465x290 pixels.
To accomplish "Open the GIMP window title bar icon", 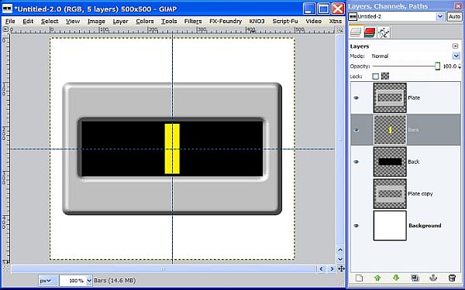I will point(6,9).
